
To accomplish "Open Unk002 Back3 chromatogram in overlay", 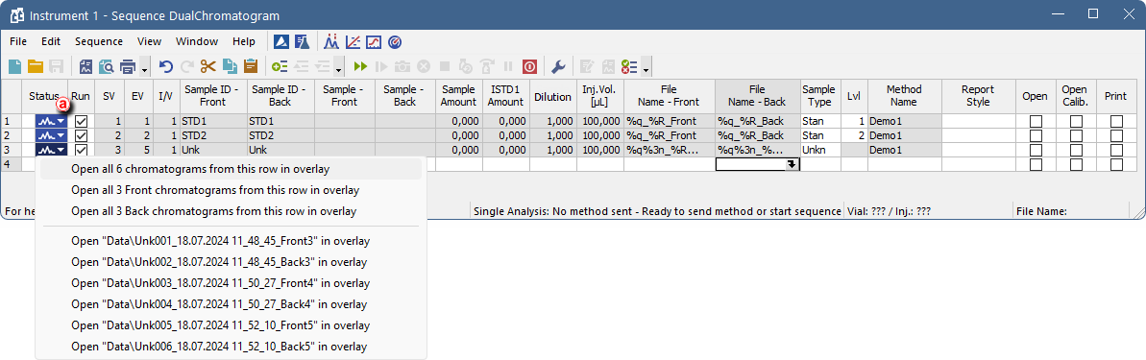I will (x=231, y=262).
